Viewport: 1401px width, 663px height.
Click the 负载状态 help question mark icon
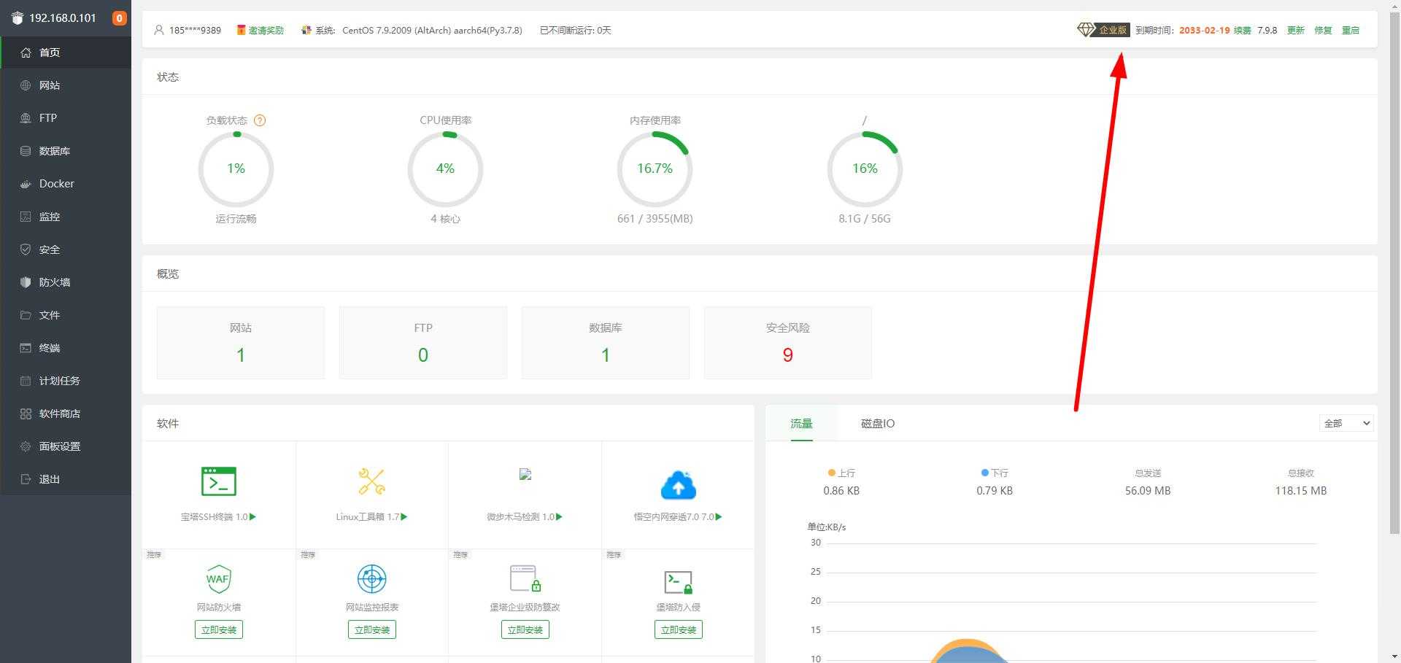coord(260,120)
